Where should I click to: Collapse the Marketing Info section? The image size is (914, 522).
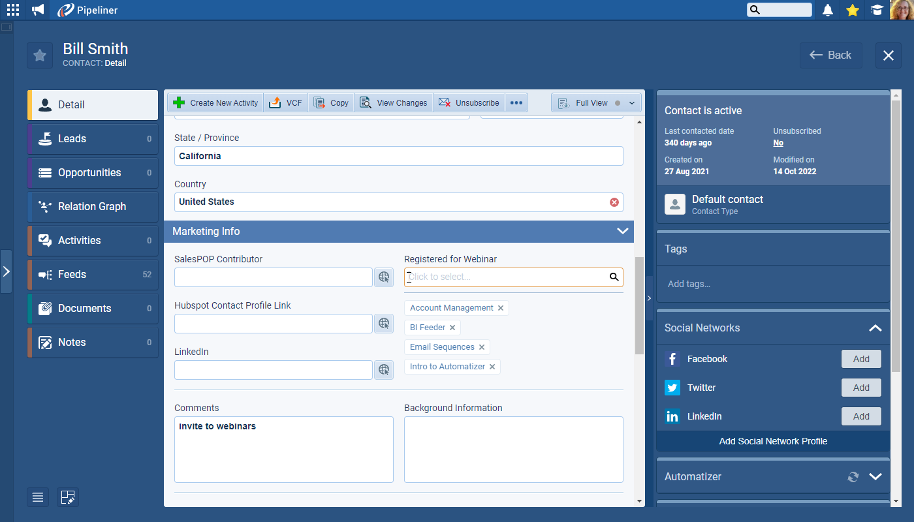622,232
